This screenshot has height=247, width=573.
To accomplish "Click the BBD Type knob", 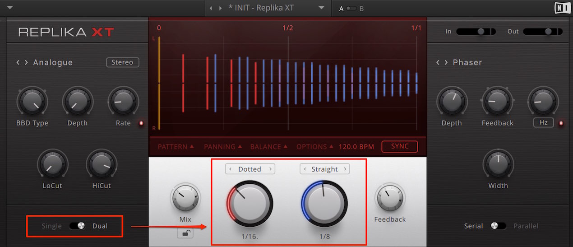I will coord(32,102).
